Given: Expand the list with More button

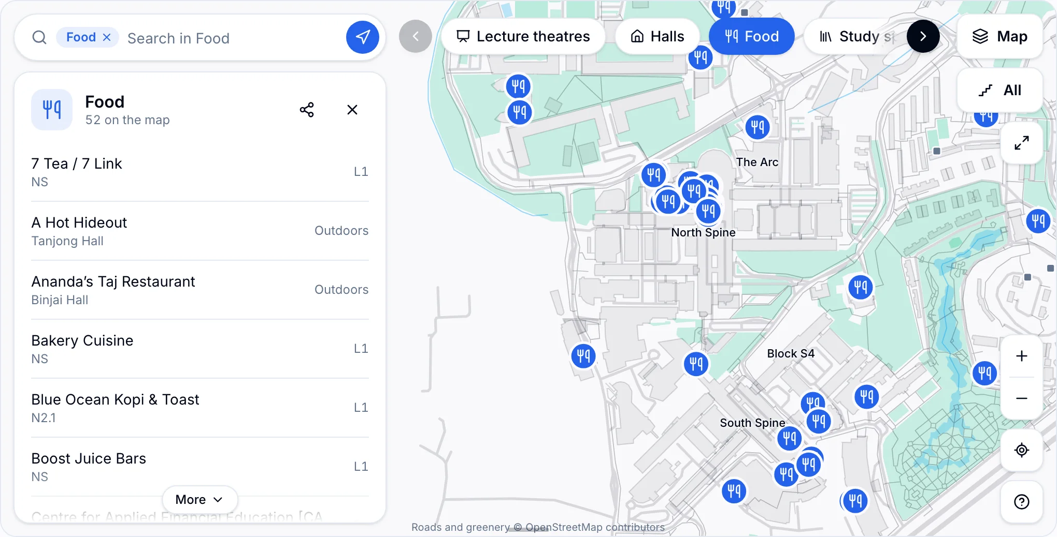Looking at the screenshot, I should (200, 499).
